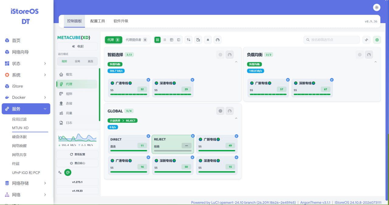Select 广港专线 node in GLOBAL group
The image size is (389, 205).
coord(129,166)
